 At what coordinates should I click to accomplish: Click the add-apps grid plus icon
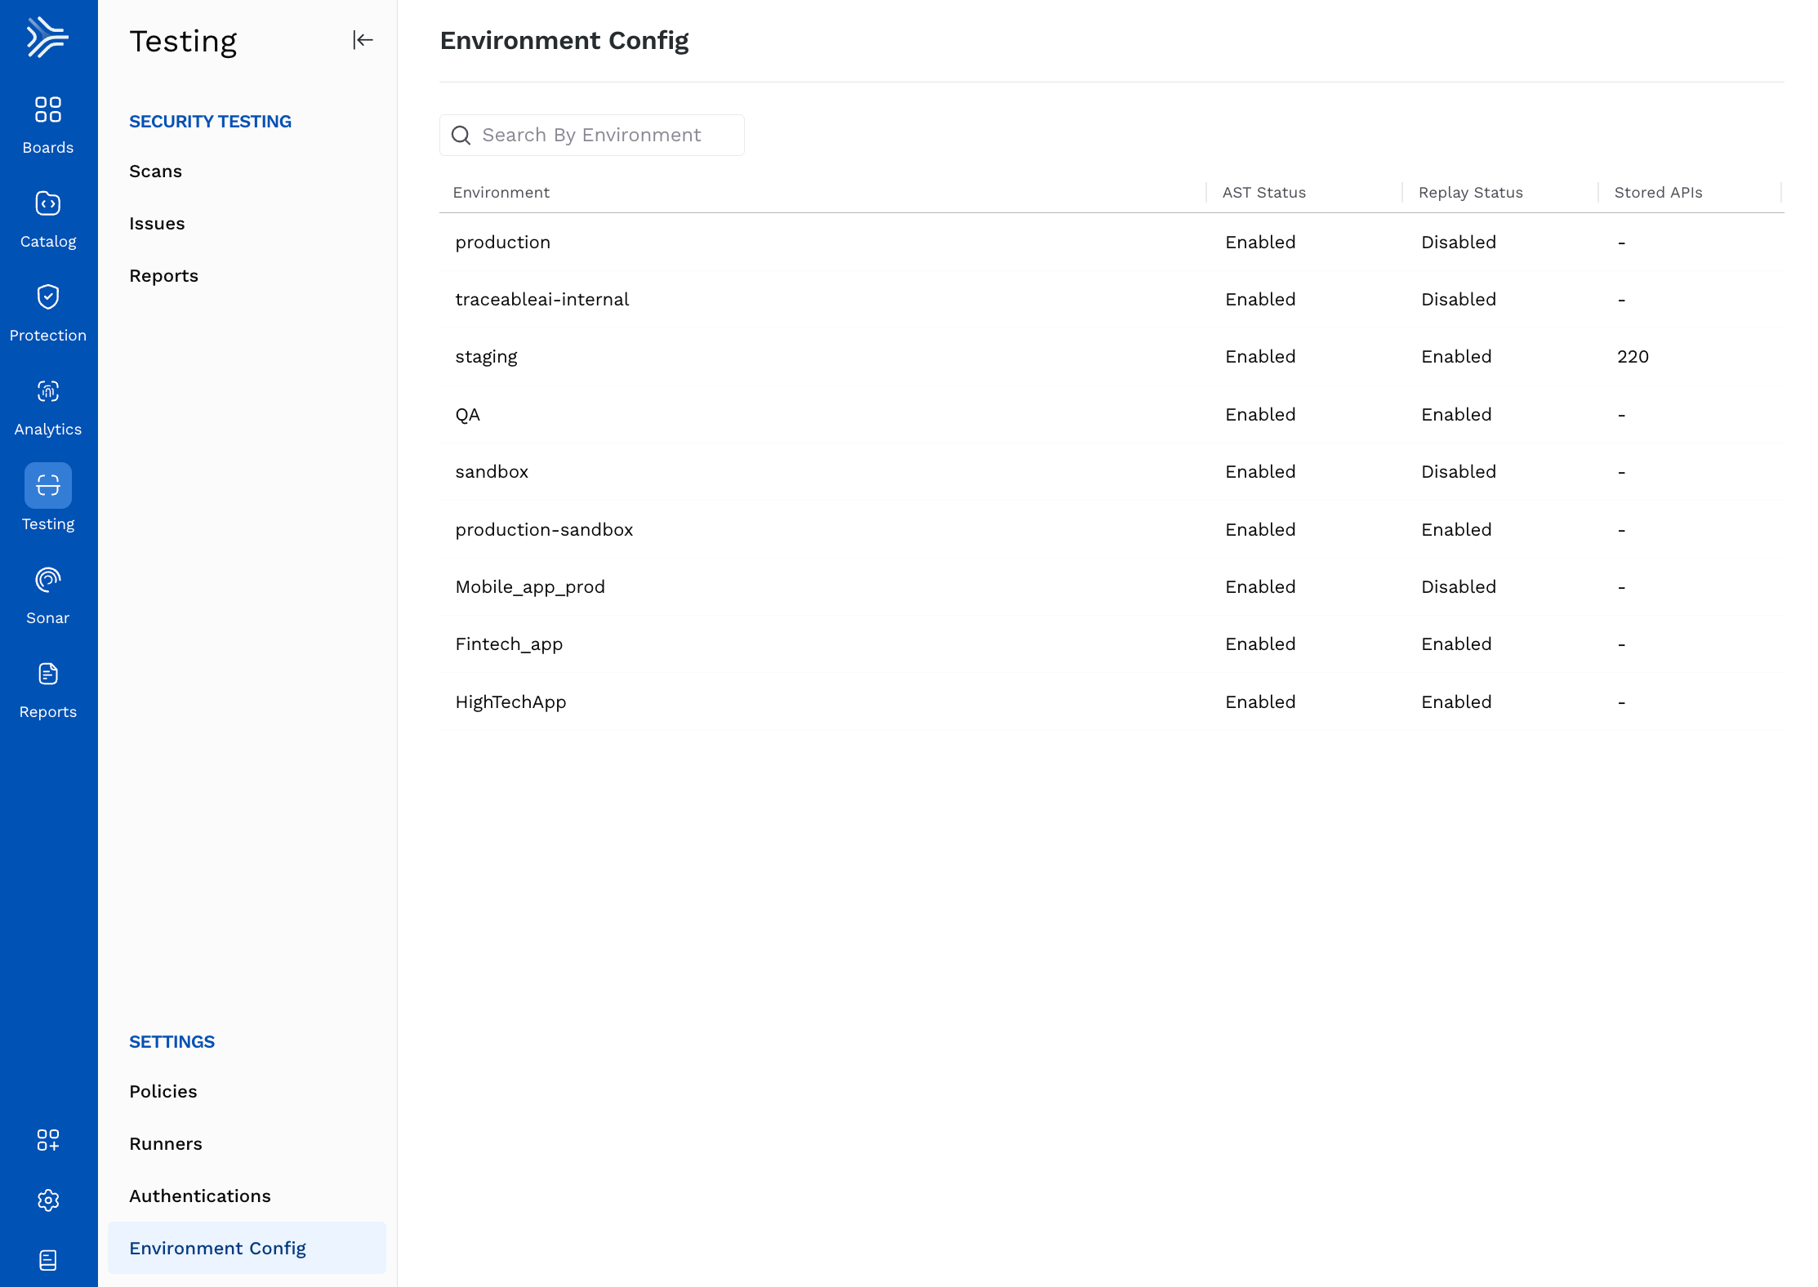(x=48, y=1140)
